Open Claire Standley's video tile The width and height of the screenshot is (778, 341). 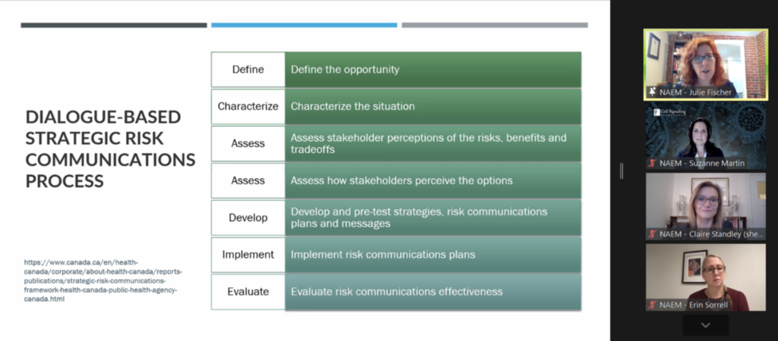click(x=706, y=206)
